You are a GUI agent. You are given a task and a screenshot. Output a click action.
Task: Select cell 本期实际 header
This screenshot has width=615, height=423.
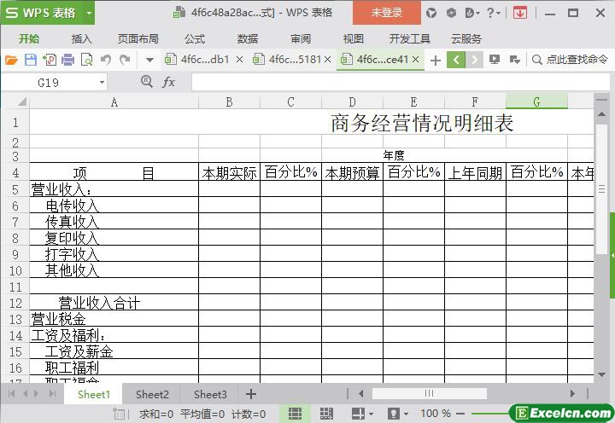230,172
